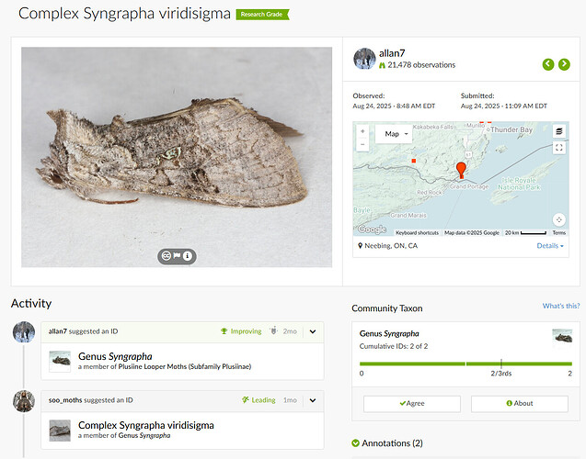Go to next observation arrow
Viewport: 586px width, 459px height.
[x=564, y=64]
